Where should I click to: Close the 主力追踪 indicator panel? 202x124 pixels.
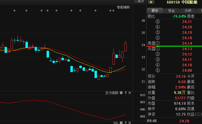coord(130,93)
